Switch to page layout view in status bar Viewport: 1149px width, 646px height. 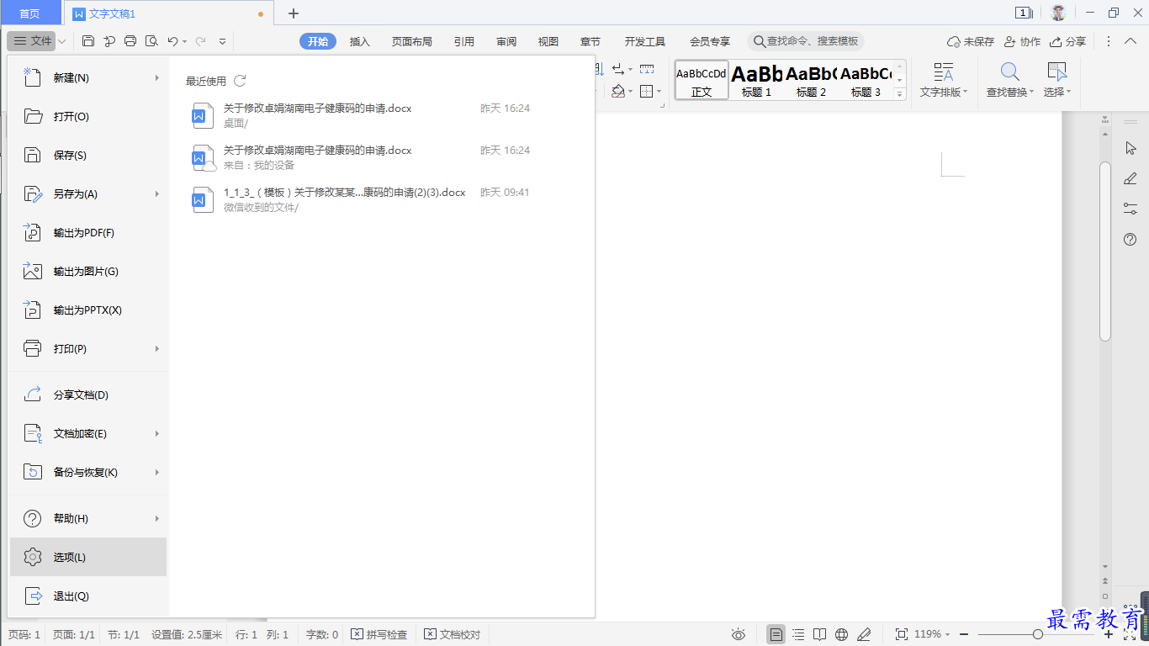776,634
